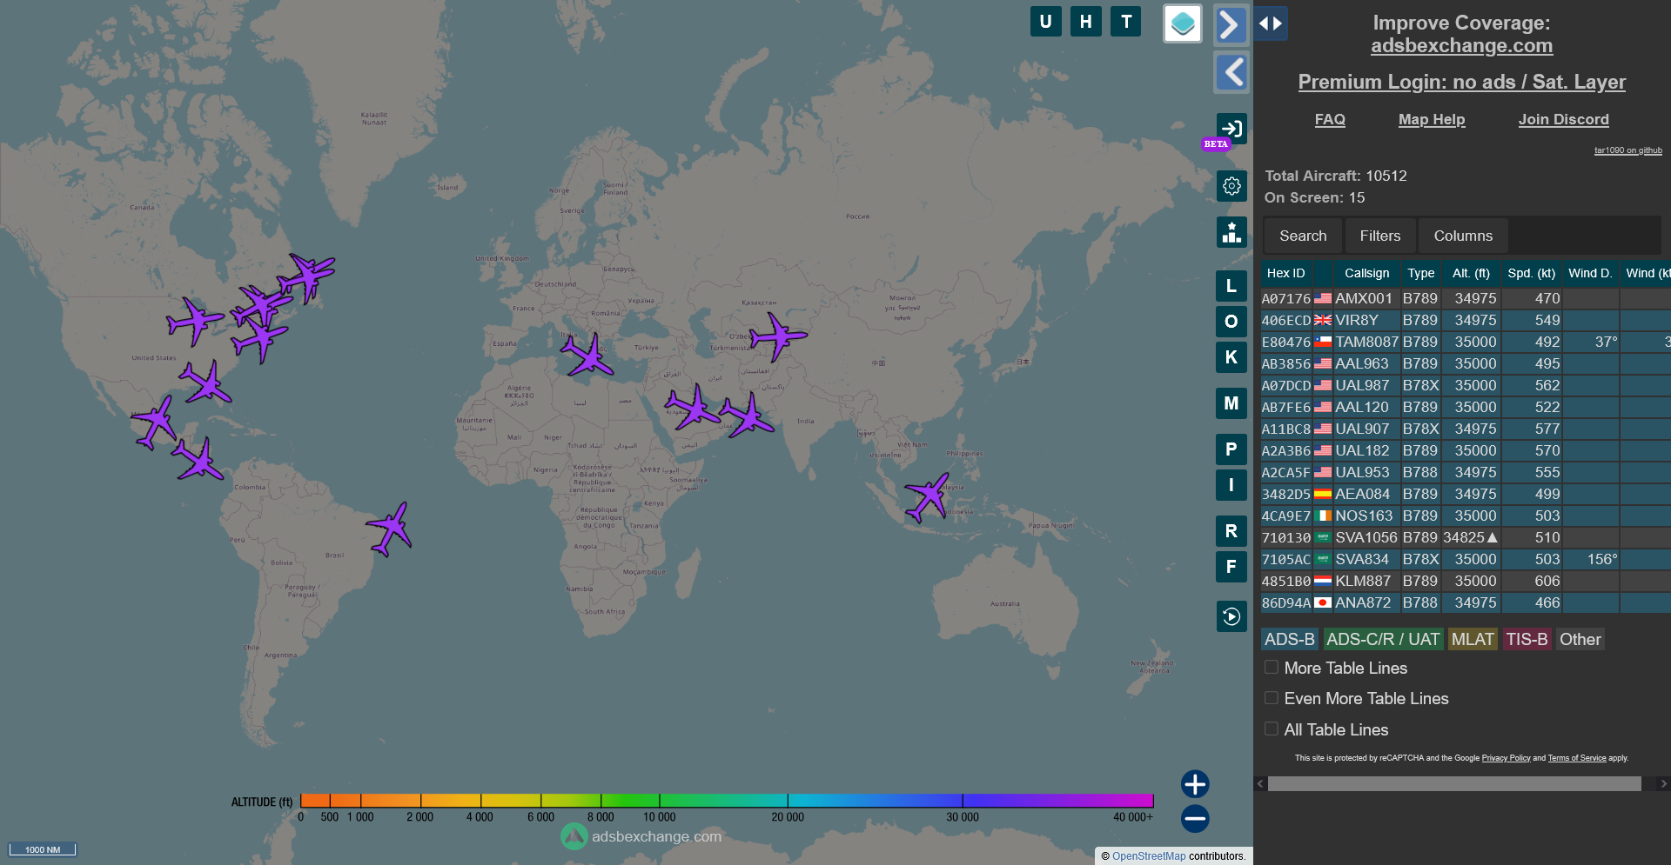This screenshot has width=1671, height=865.
Task: Click the TIS-B legend swatch
Action: pyautogui.click(x=1527, y=639)
